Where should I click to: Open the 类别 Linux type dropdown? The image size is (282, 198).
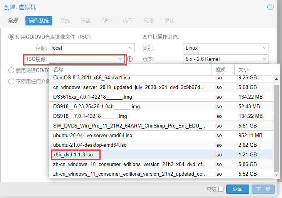(x=264, y=48)
